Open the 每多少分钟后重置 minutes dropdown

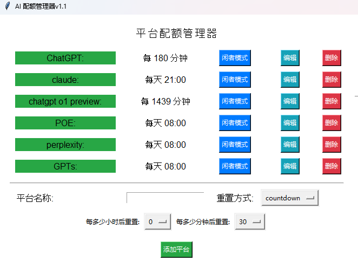click(x=250, y=221)
